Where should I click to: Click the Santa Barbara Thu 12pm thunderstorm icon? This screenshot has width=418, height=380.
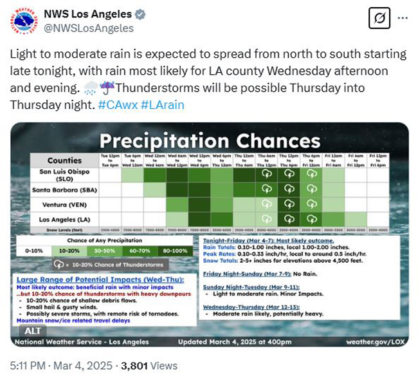point(289,189)
